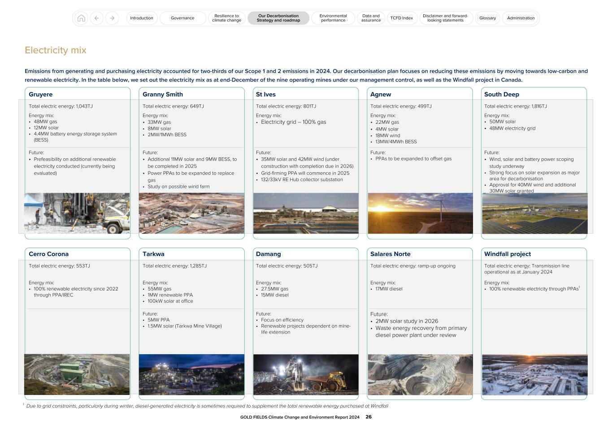This screenshot has height=434, width=612.
Task: Open the Glossary tab
Action: coord(487,18)
